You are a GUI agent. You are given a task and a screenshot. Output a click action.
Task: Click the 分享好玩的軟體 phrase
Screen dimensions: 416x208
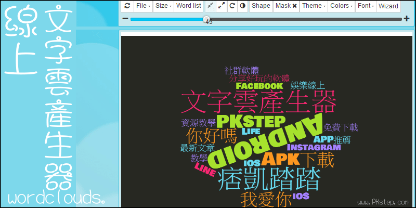[x=259, y=79]
